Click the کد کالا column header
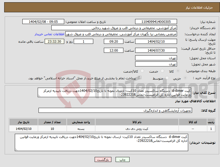This screenshot has height=167, width=220. click(x=193, y=122)
